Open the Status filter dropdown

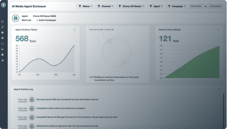point(85,6)
